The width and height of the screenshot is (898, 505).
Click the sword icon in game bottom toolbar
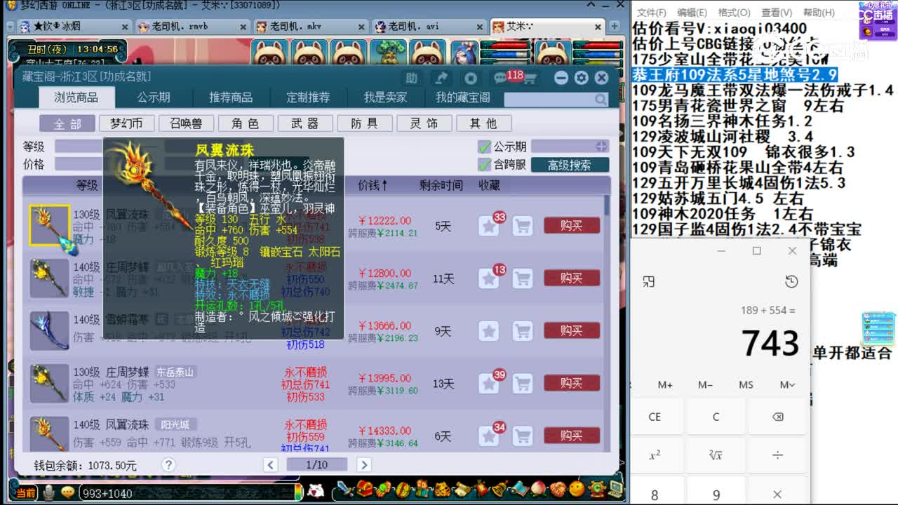click(x=344, y=489)
